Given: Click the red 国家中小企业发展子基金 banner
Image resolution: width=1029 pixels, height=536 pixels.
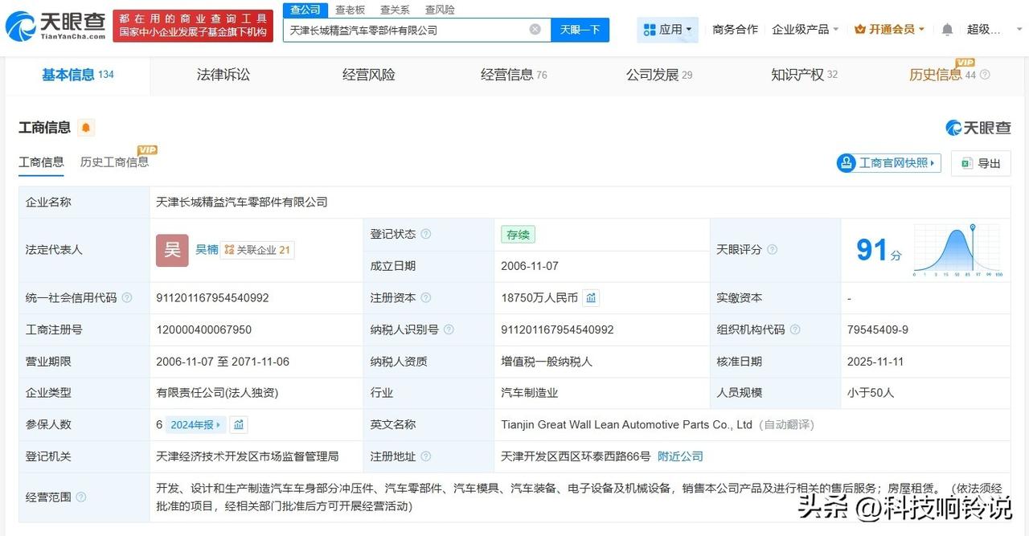Looking at the screenshot, I should point(193,27).
